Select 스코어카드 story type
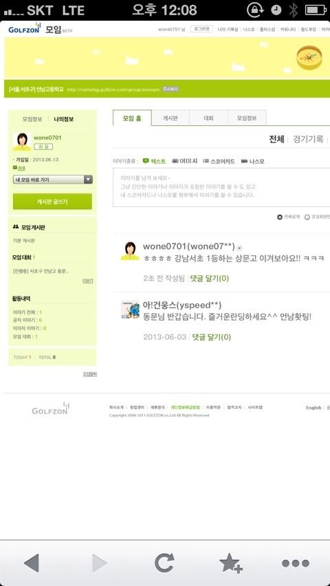 [219, 162]
